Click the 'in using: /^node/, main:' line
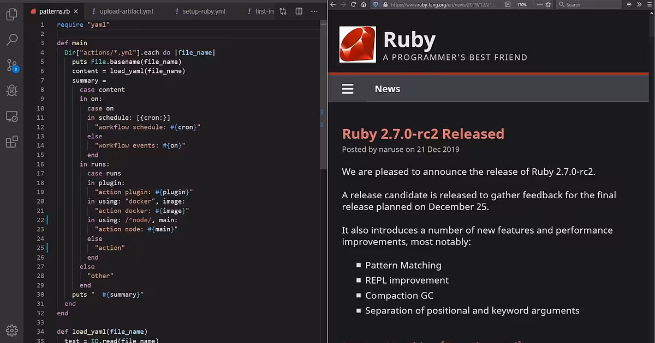 point(133,220)
